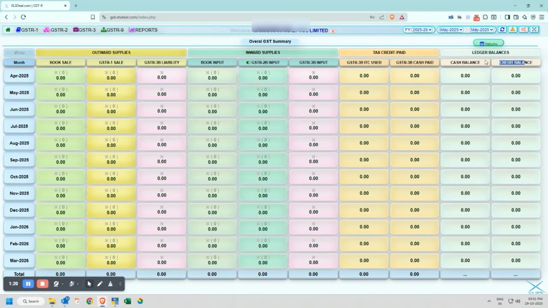
Task: Expand the first May-2025 period dropdown
Action: pos(451,30)
